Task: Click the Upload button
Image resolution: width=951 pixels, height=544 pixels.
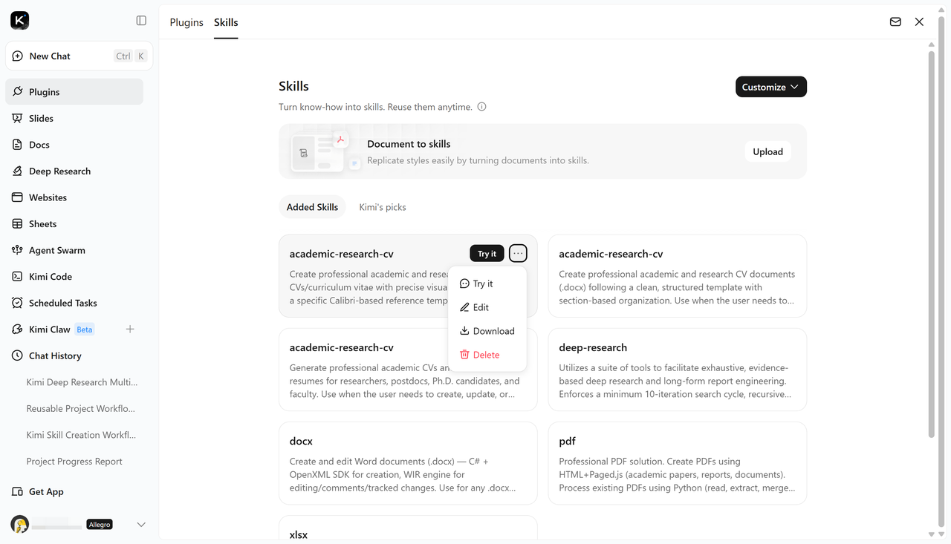Action: point(767,151)
